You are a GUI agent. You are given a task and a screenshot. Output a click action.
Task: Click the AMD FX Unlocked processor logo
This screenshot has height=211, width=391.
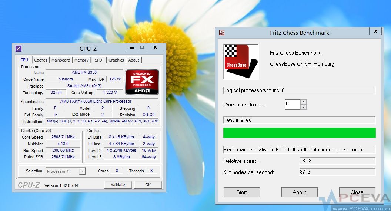tap(142, 82)
